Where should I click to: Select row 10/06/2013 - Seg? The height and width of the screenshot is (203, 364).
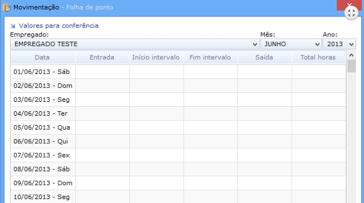(178, 196)
